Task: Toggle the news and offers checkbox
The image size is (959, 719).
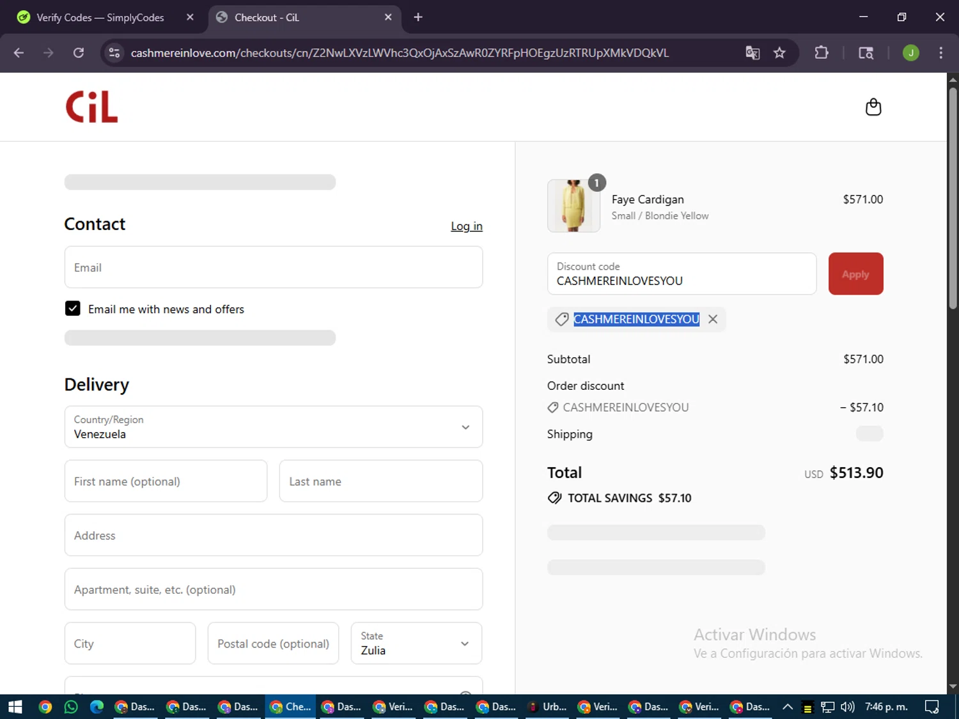Action: [73, 309]
